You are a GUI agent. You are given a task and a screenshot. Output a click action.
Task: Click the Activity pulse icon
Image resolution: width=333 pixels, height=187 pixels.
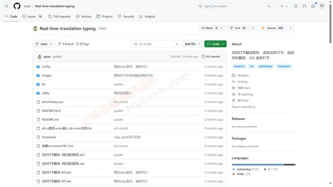coord(234,82)
